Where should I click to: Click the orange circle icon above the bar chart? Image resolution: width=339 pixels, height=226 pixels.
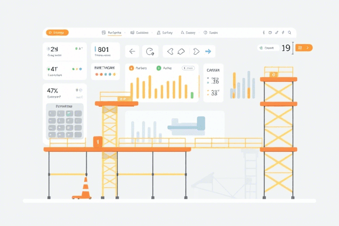click(131, 68)
